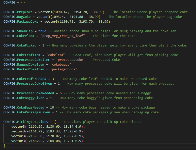Image resolution: width=196 pixels, height=150 pixels.
Task: Click the "prop_veg_crop_04_leaf" string
Action: tap(65, 36)
